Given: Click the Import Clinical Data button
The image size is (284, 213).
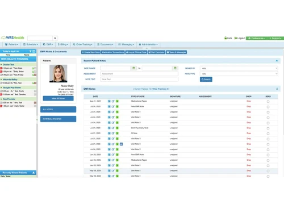Looking at the screenshot, I should (x=136, y=52).
